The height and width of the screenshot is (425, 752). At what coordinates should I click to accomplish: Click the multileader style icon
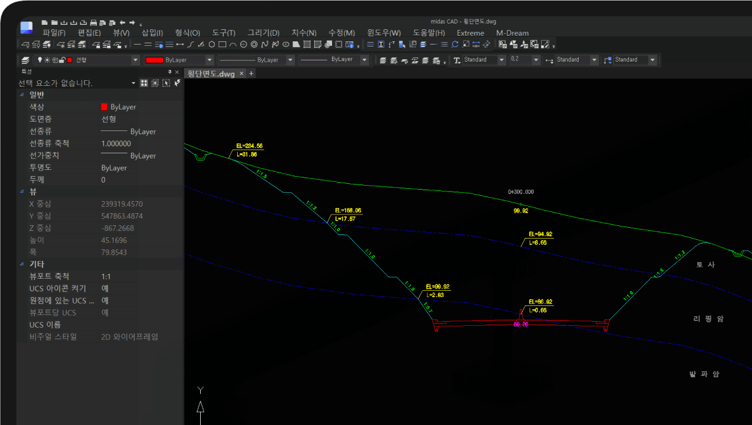coord(607,60)
